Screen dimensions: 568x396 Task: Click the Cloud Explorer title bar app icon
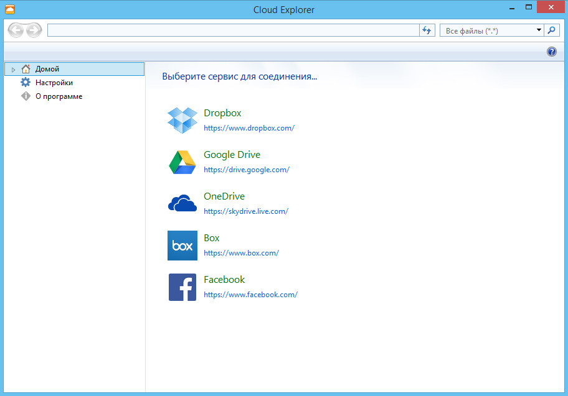click(10, 9)
